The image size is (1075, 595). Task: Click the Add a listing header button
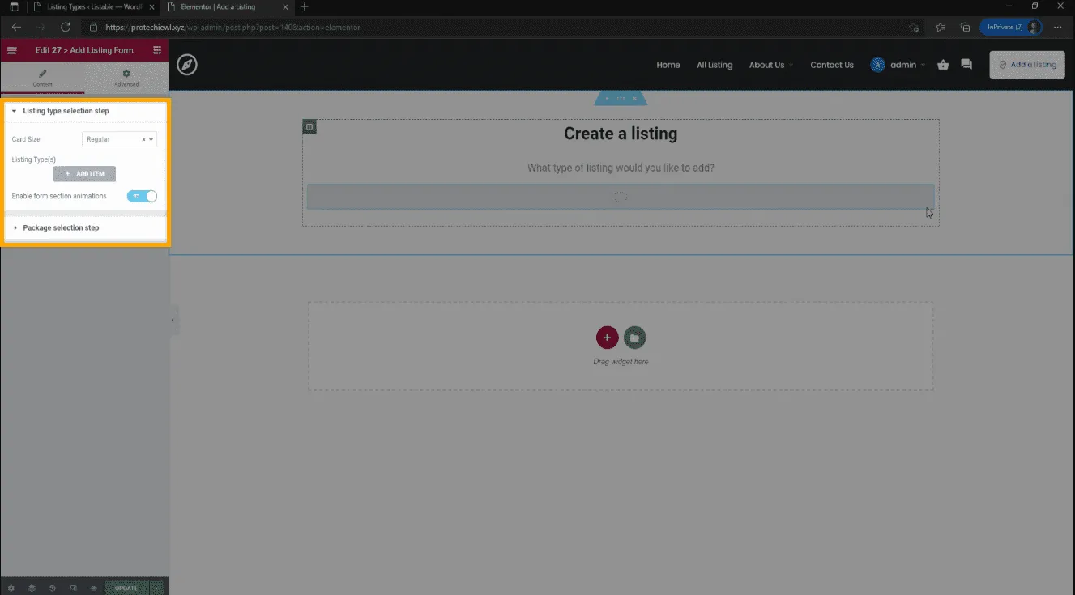point(1027,65)
